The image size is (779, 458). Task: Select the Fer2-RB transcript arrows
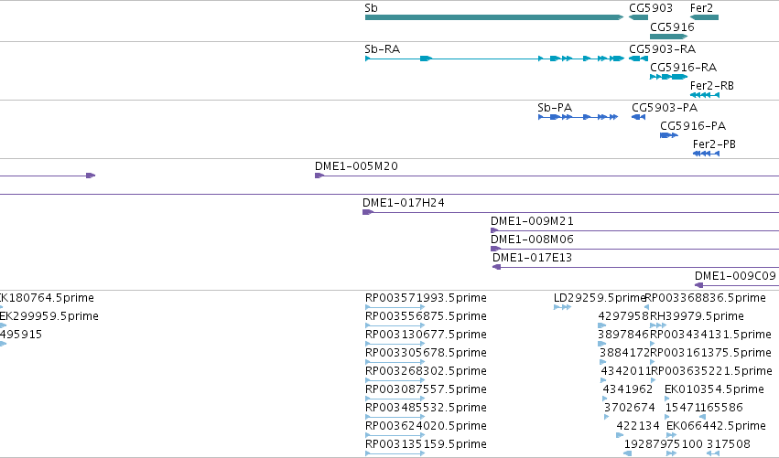click(705, 95)
